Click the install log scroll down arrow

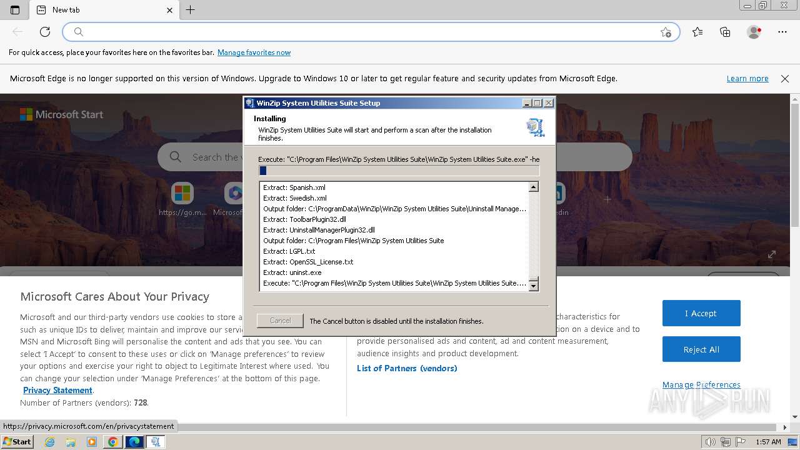[x=533, y=286]
